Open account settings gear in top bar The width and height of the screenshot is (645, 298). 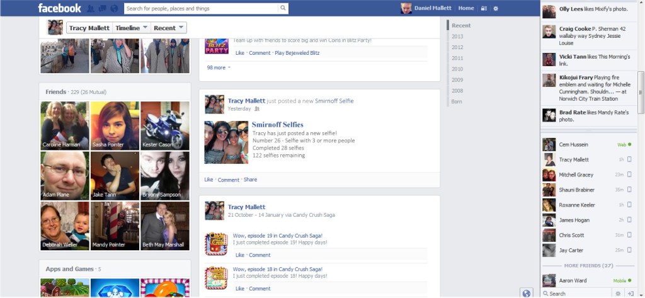coord(496,8)
